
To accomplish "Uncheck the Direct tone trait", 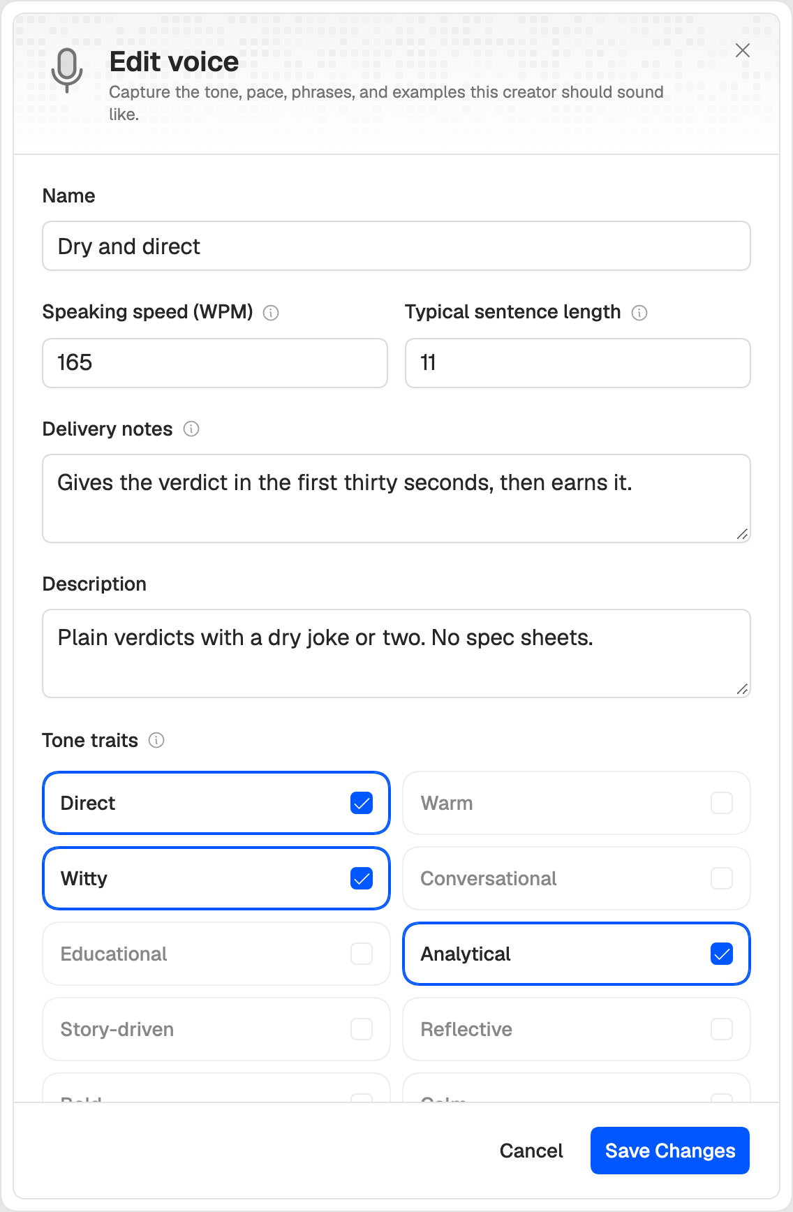I will pos(216,803).
